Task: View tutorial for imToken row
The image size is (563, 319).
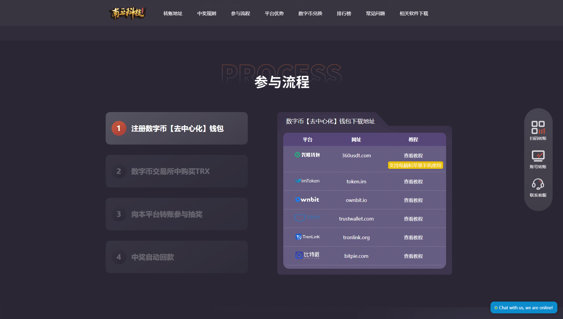Action: coord(413,182)
